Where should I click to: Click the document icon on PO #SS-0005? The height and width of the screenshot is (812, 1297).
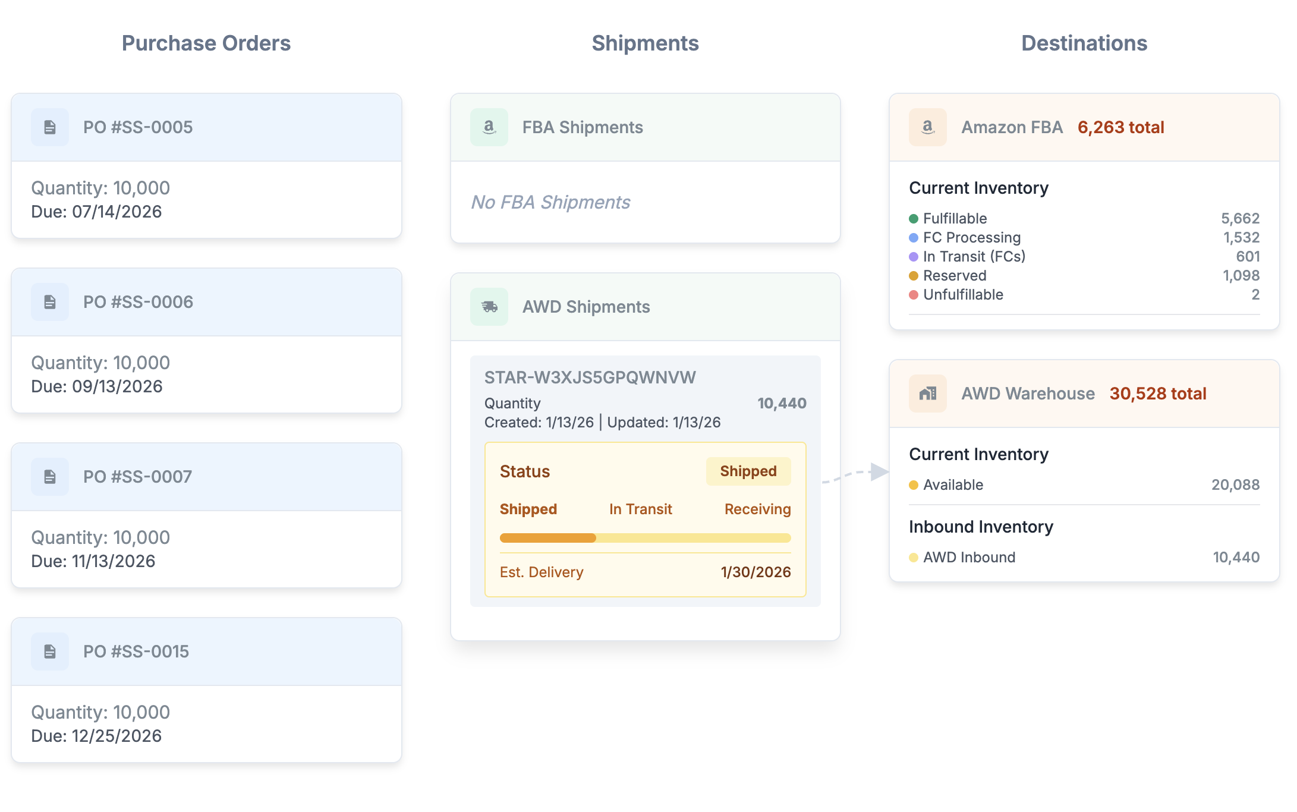(49, 127)
